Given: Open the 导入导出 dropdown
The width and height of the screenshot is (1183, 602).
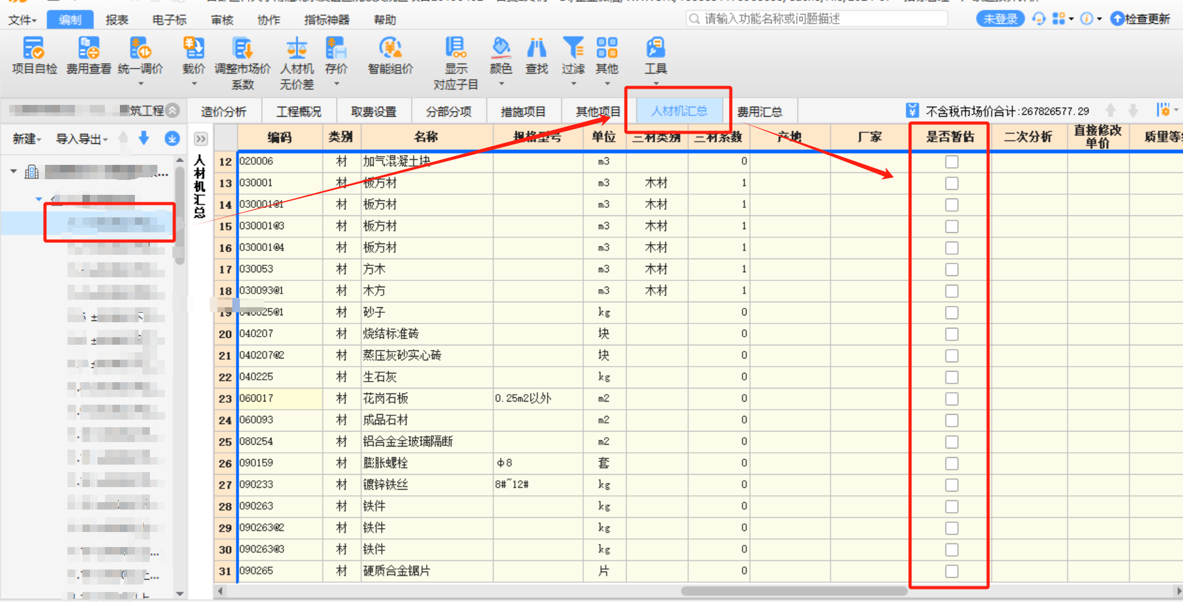Looking at the screenshot, I should point(82,139).
